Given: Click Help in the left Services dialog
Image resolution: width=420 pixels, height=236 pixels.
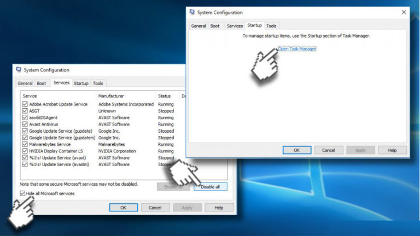Looking at the screenshot, I should click(219, 208).
